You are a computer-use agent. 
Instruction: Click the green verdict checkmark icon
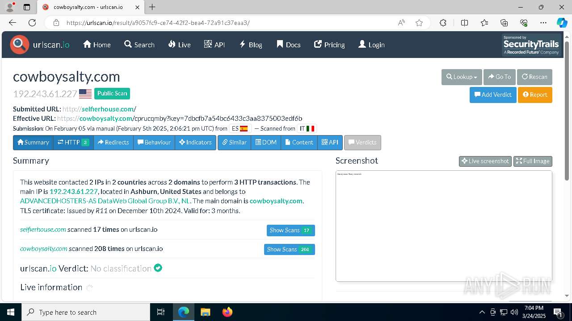(x=158, y=268)
